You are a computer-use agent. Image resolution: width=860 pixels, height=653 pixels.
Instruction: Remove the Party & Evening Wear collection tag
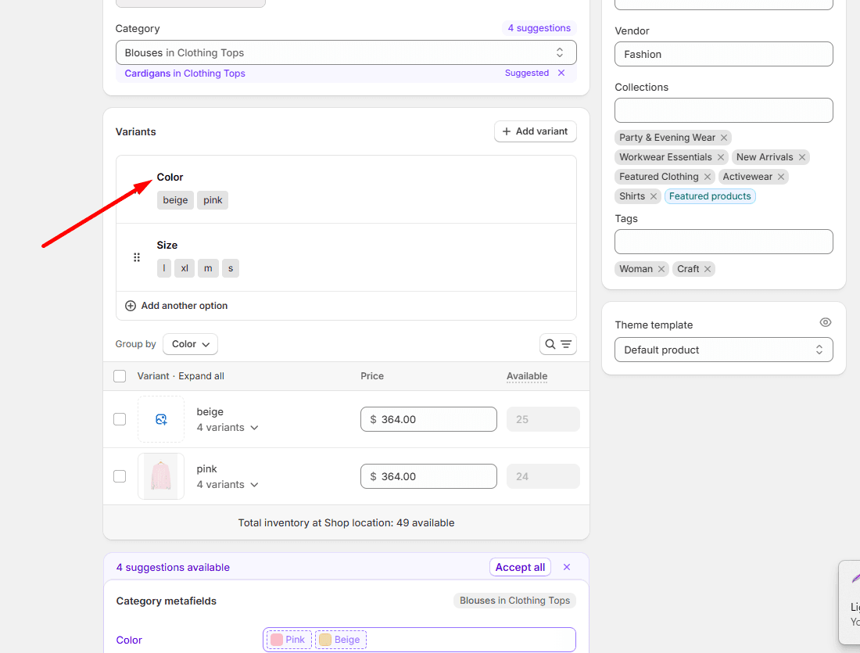[x=724, y=138]
